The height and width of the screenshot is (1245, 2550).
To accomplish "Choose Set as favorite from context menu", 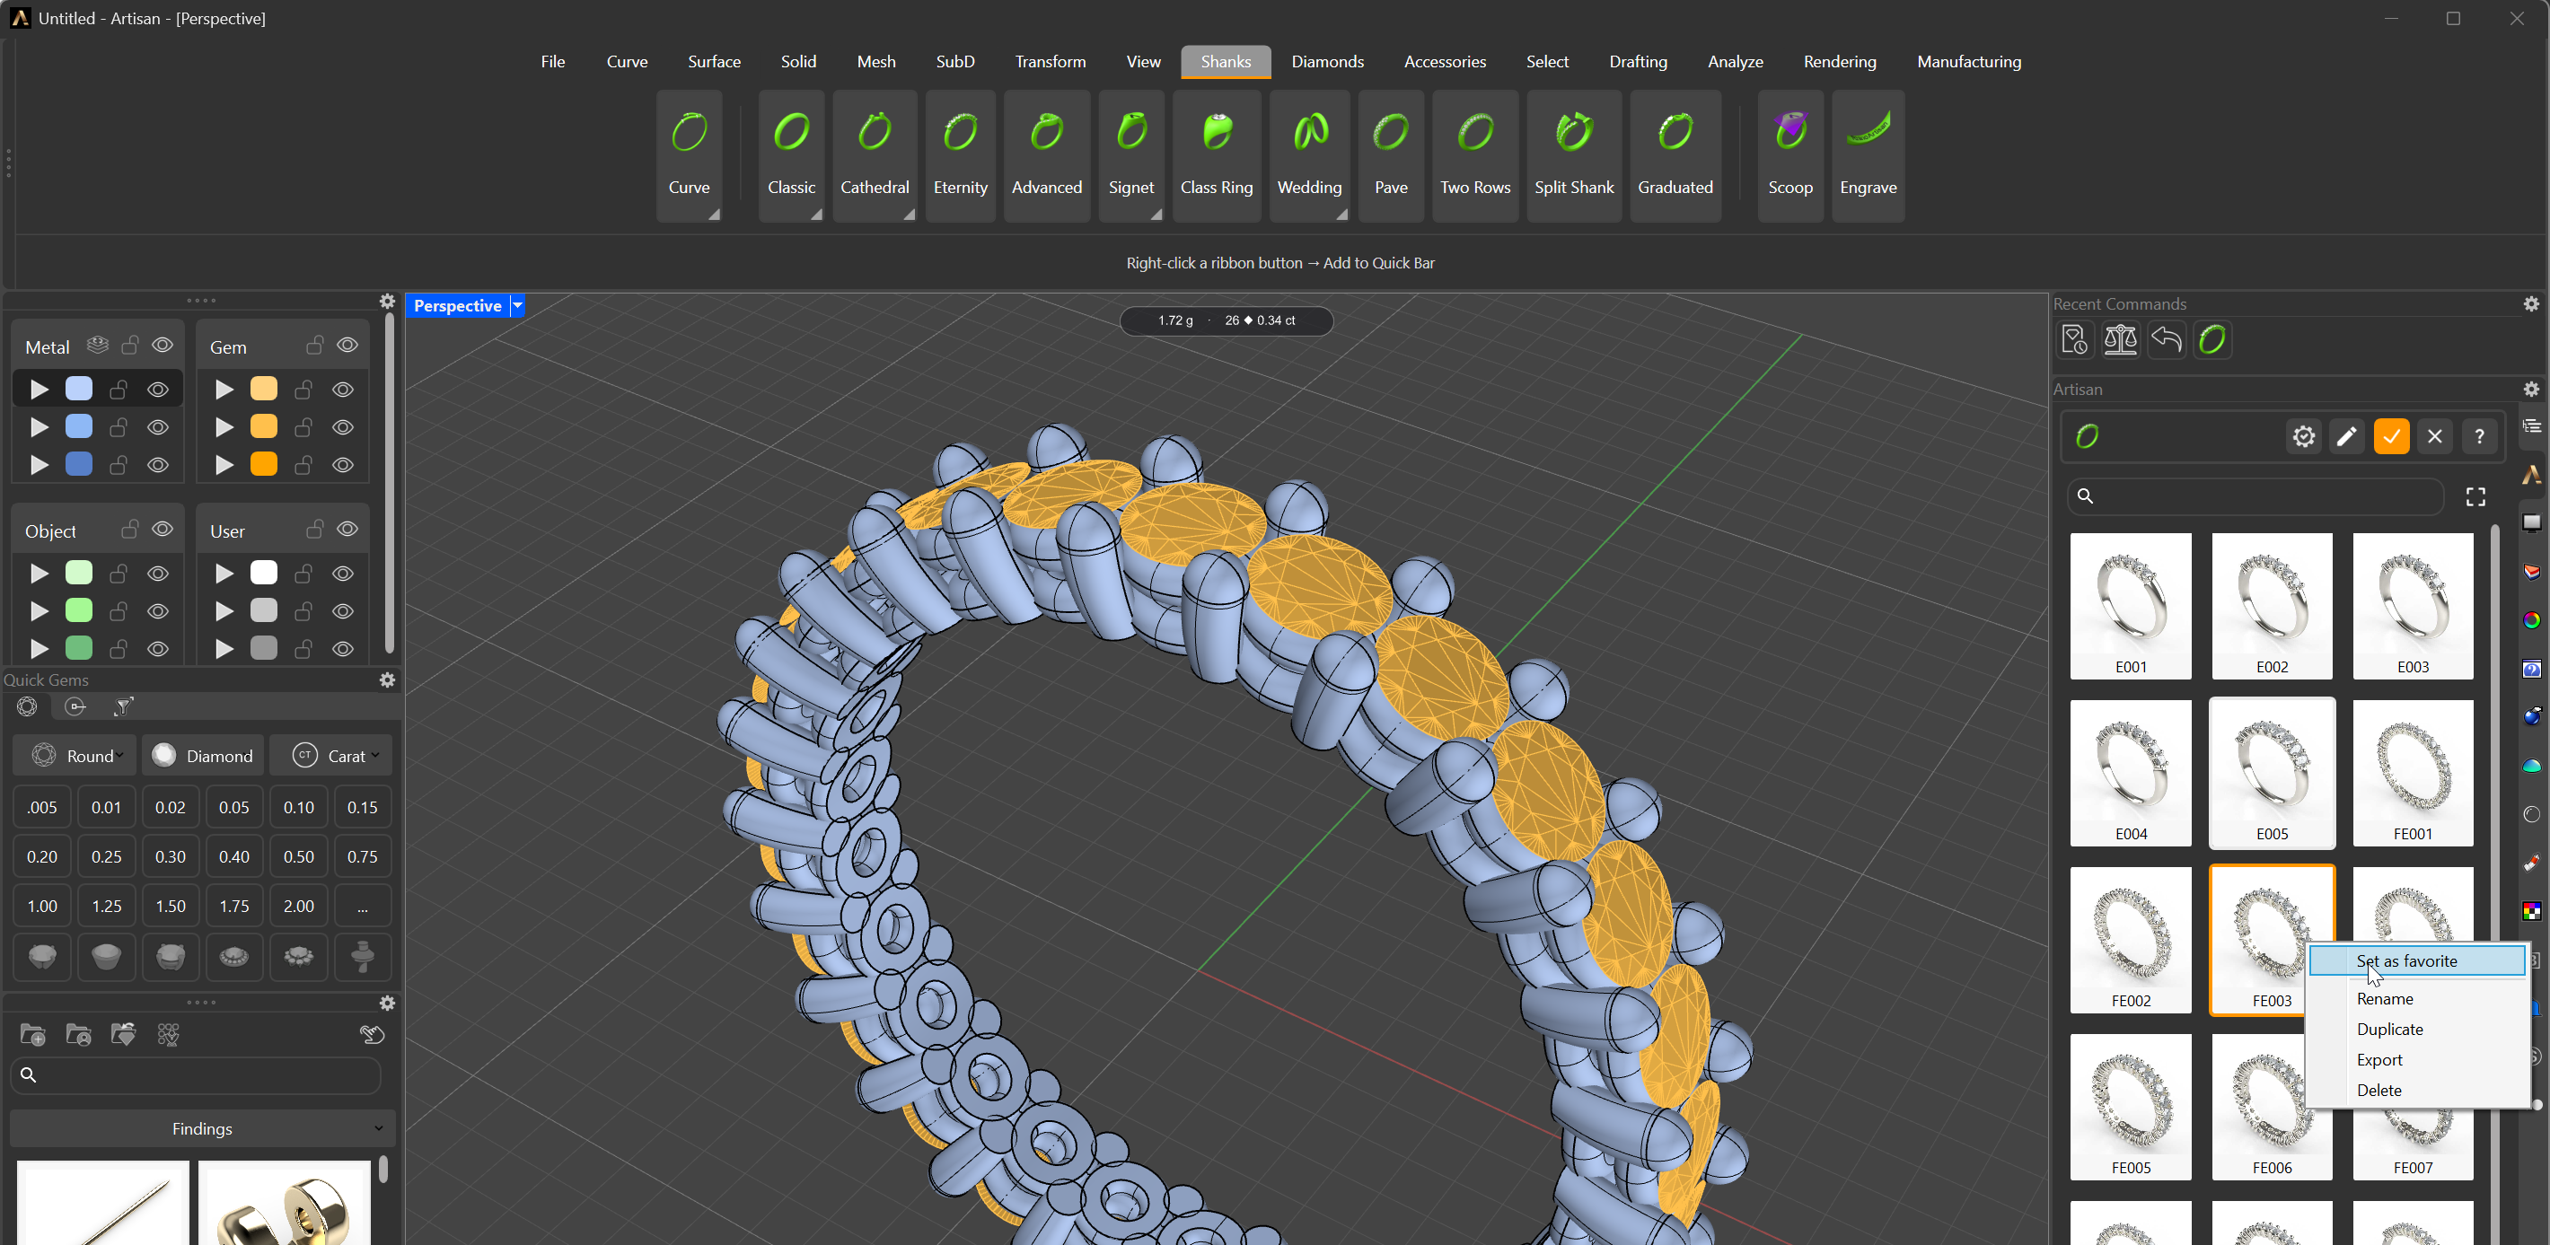I will 2417,961.
